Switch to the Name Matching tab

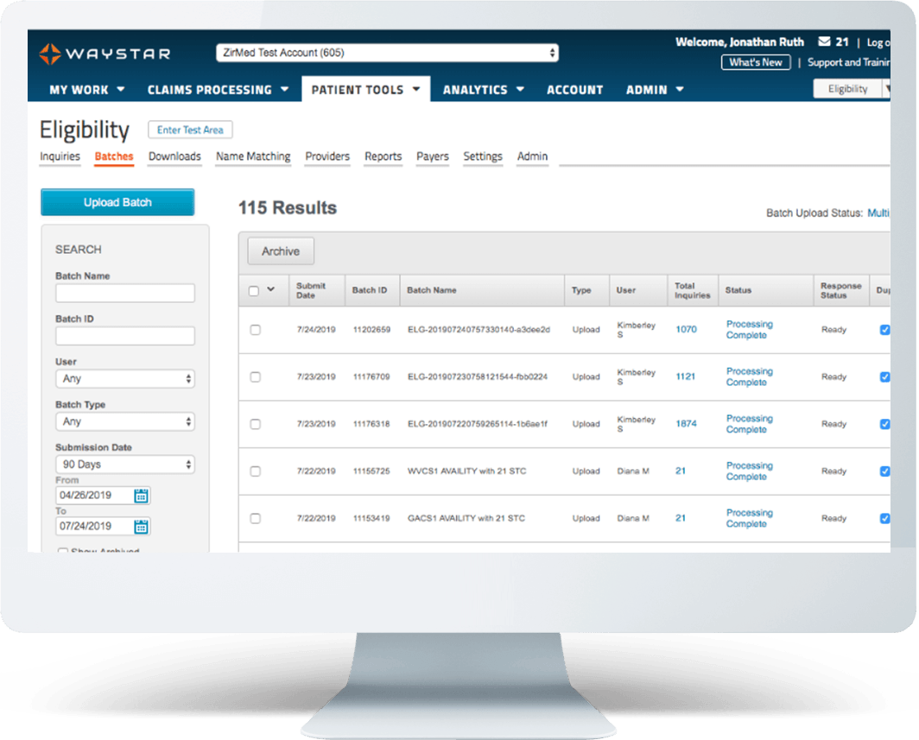253,156
